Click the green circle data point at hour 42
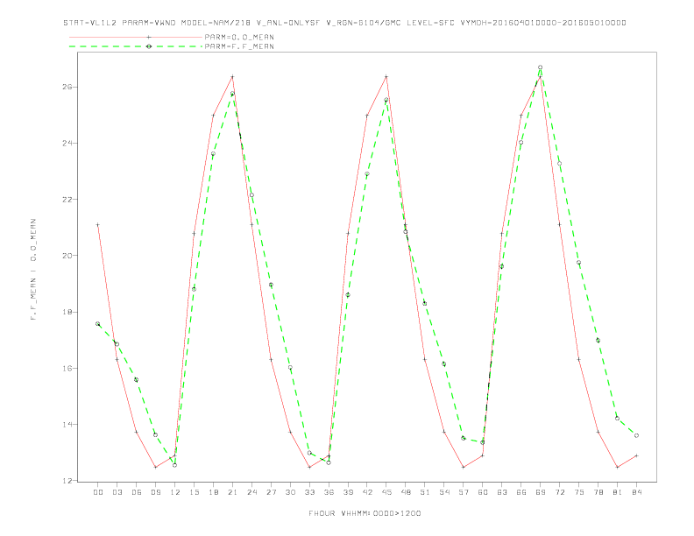Image resolution: width=694 pixels, height=536 pixels. pos(367,174)
